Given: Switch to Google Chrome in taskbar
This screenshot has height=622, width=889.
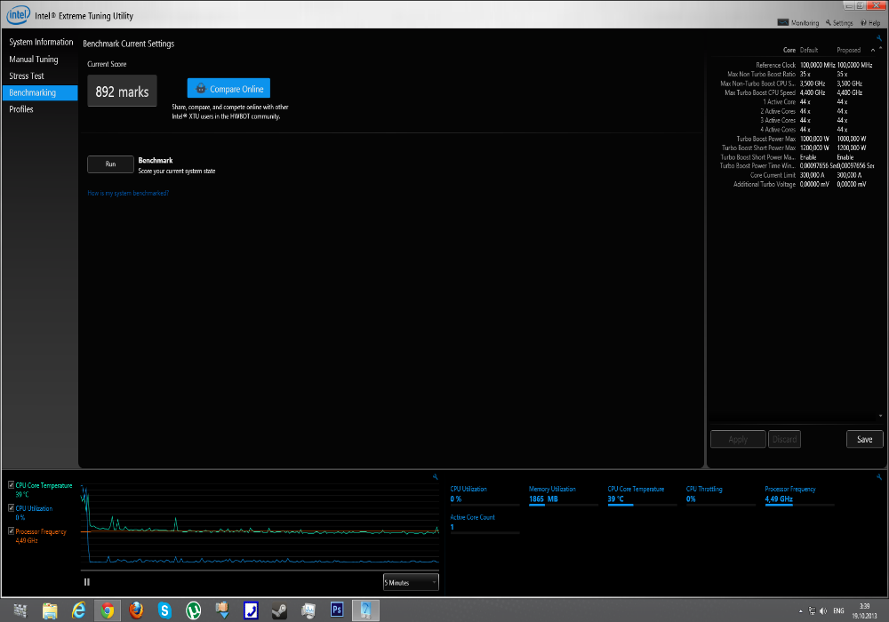Looking at the screenshot, I should point(108,610).
